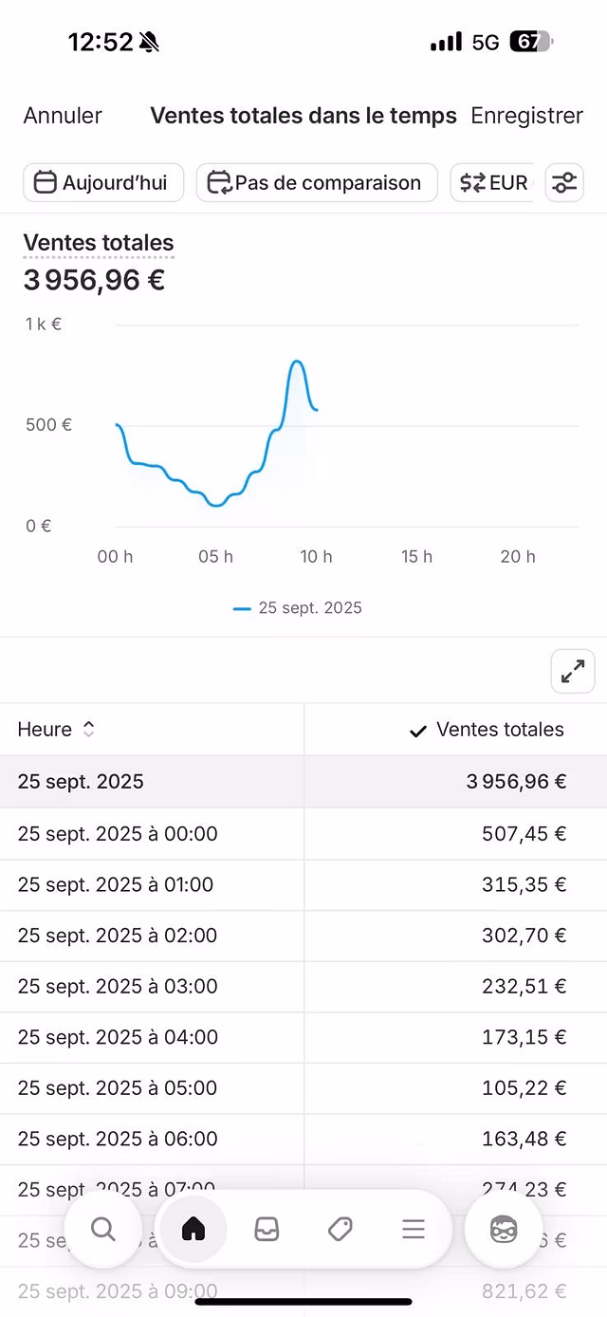Toggle the 25 sept. 2025 chart legend
The width and height of the screenshot is (607, 1317).
297,608
